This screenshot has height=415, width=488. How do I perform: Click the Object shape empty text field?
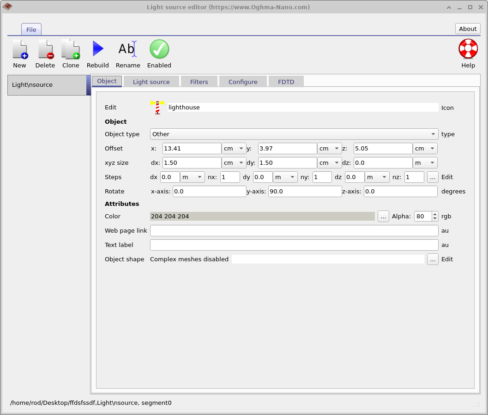pos(328,259)
